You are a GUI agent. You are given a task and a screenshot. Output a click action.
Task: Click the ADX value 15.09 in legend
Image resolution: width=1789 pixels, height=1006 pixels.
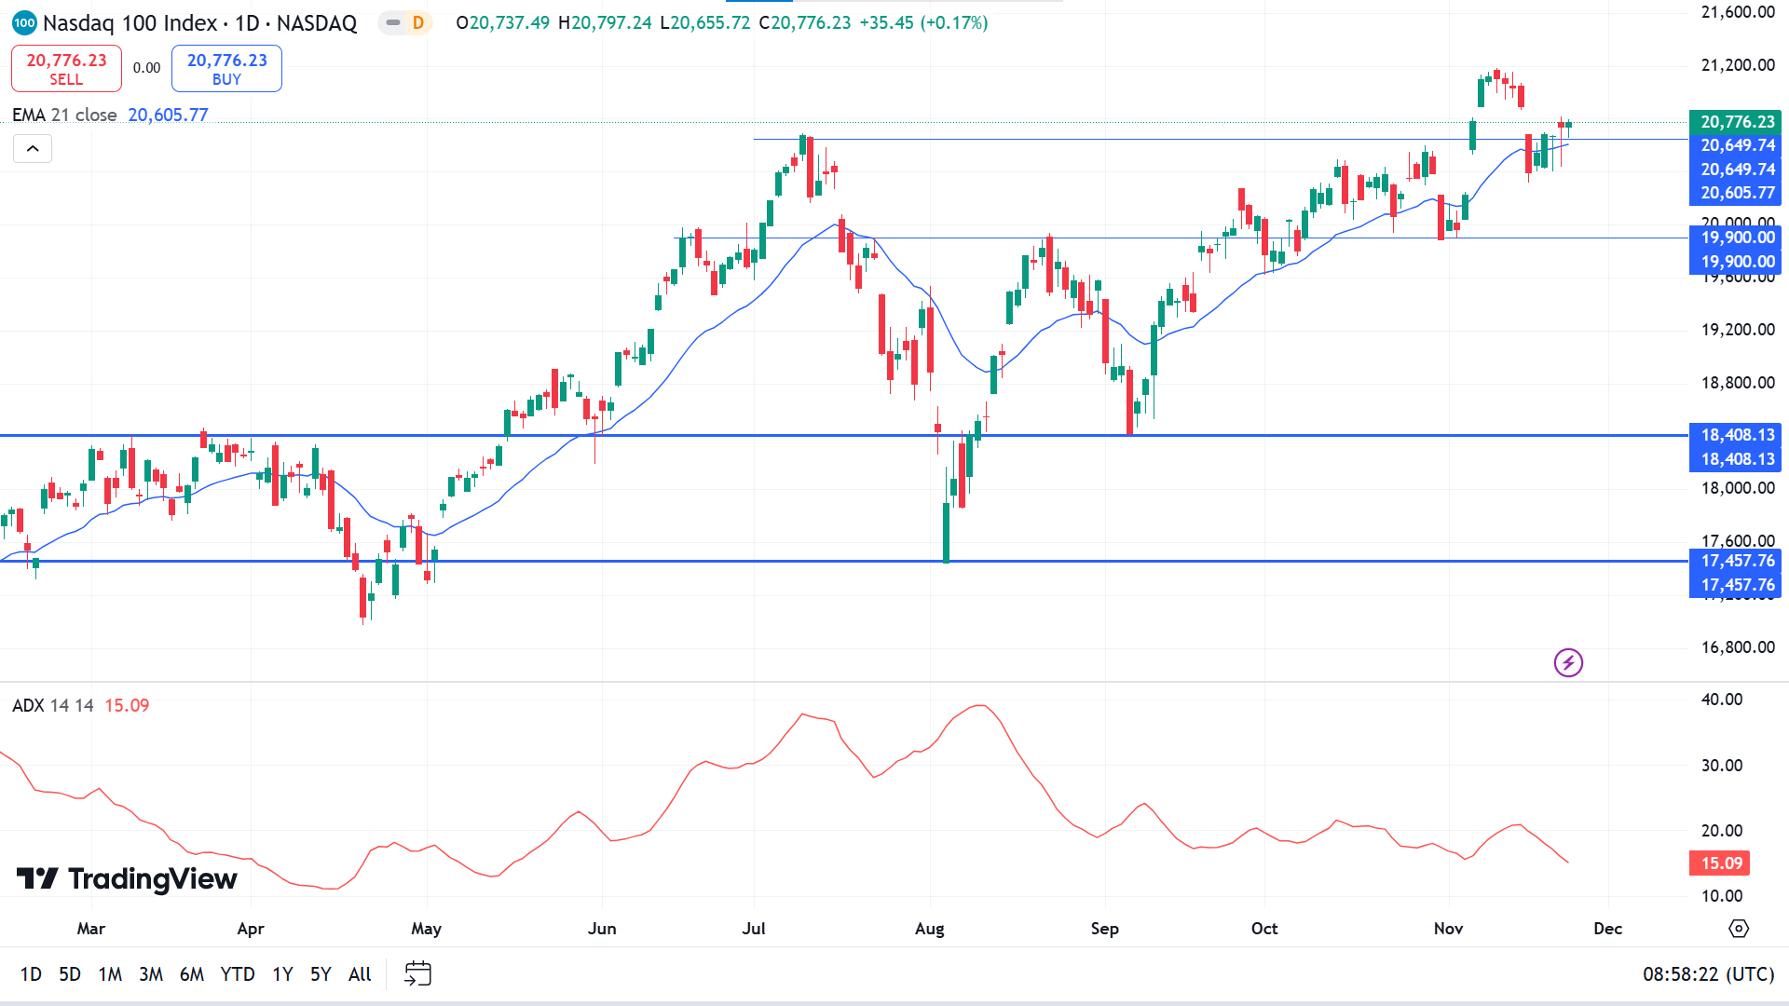[x=127, y=705]
